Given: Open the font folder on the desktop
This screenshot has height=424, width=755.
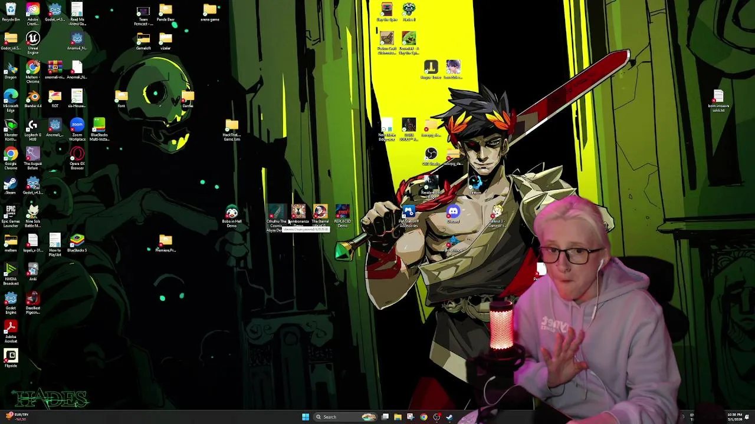Looking at the screenshot, I should (122, 99).
